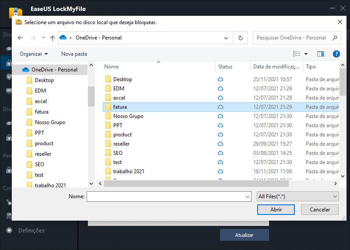Click Atualizar button in LockMyFile window
This screenshot has width=350, height=250.
click(x=245, y=235)
